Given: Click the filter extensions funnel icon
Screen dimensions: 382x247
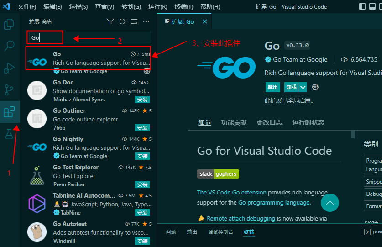Looking at the screenshot, I should [110, 22].
